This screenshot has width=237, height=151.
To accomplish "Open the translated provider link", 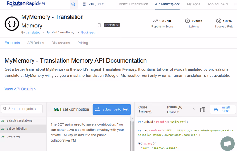I will pyautogui.click(x=33, y=33).
